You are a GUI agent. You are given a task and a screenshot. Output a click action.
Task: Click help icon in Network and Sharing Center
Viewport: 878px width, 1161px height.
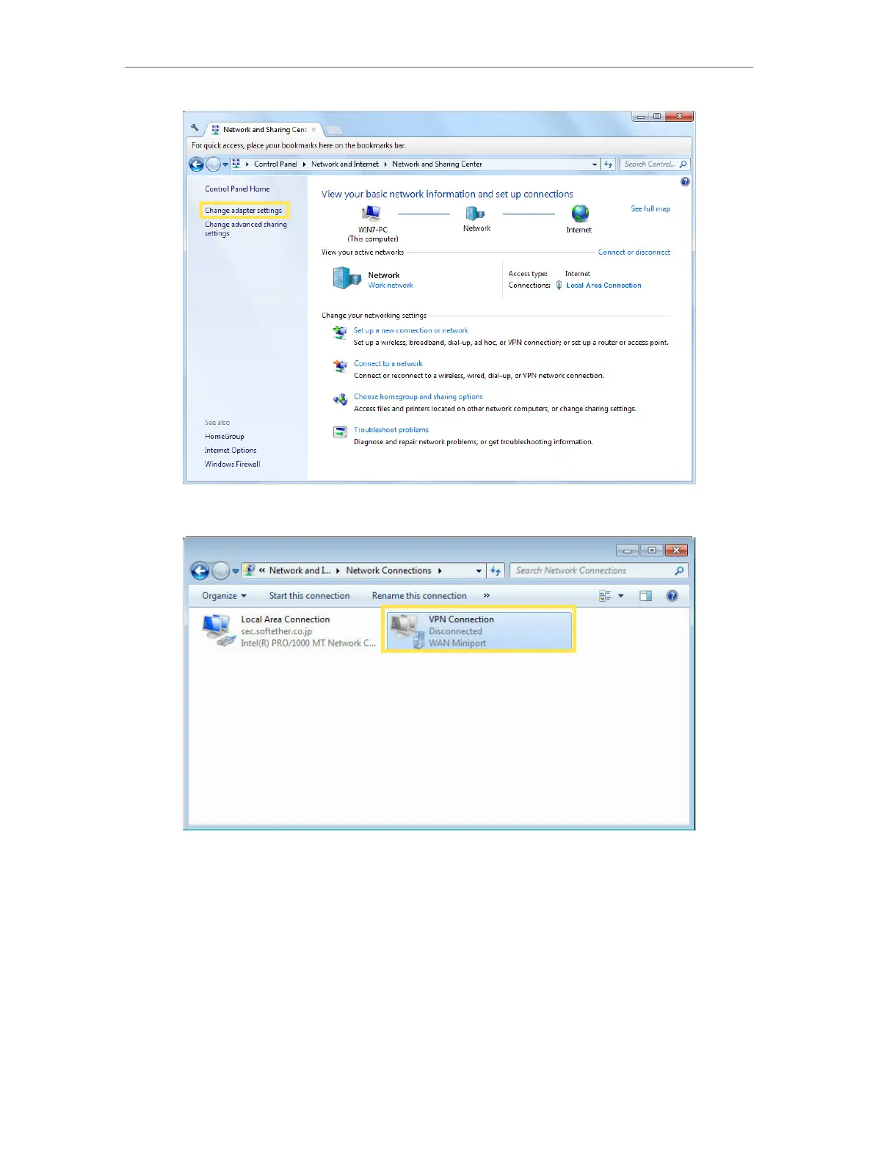pos(685,181)
